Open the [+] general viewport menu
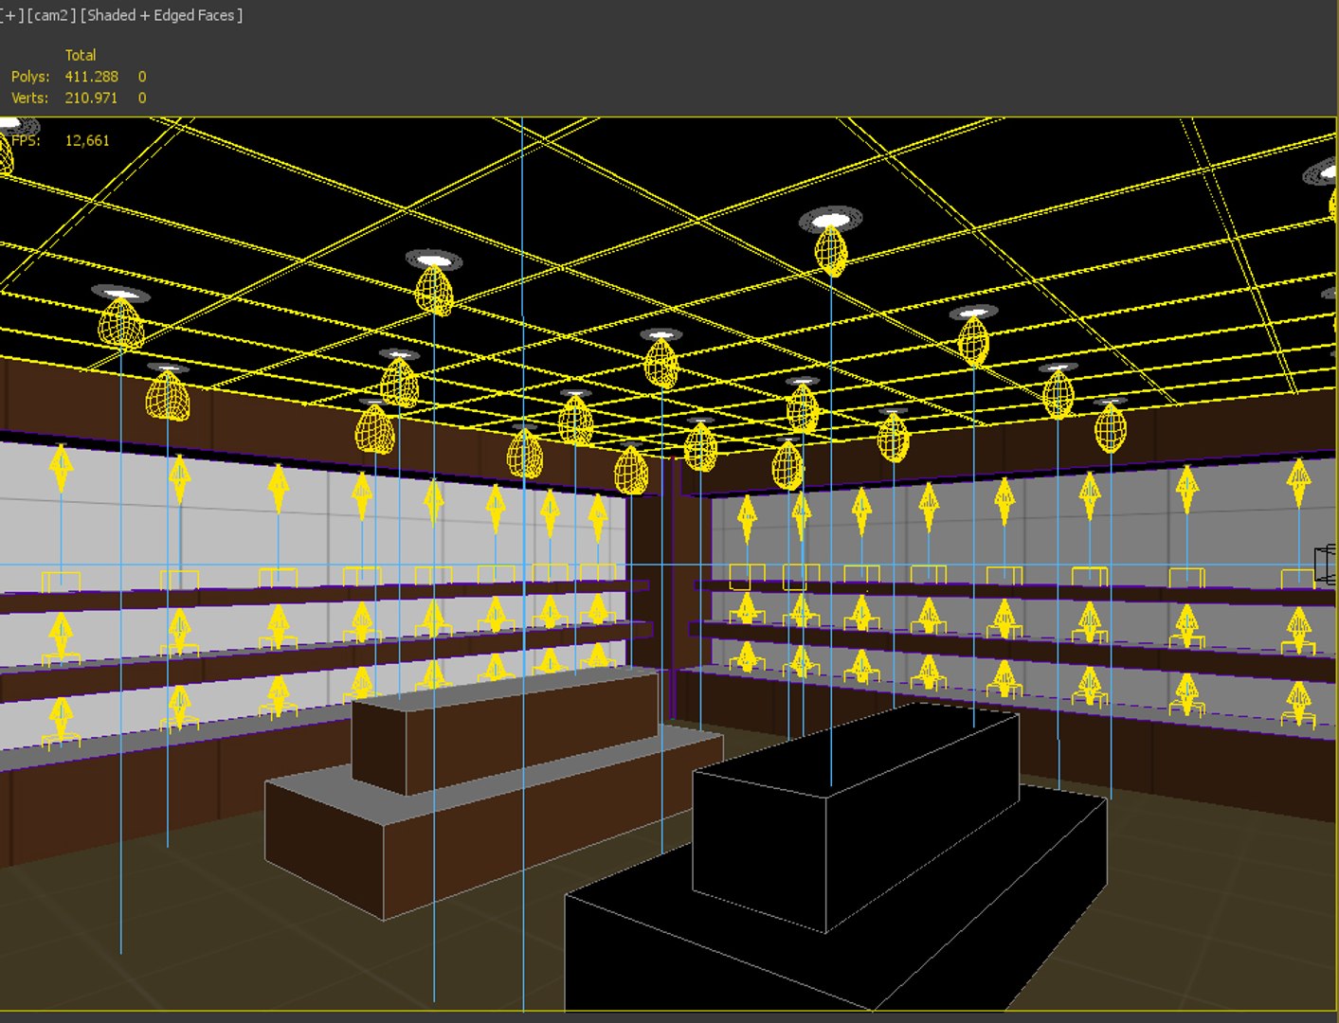This screenshot has height=1023, width=1339. pos(10,15)
